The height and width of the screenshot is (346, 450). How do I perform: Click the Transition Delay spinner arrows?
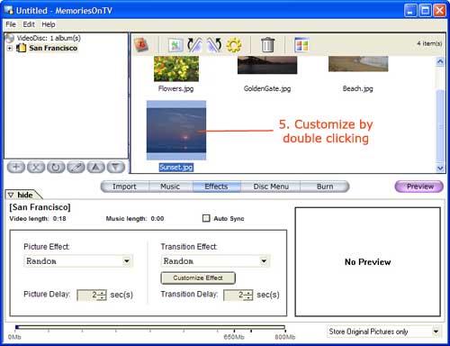[x=248, y=295]
